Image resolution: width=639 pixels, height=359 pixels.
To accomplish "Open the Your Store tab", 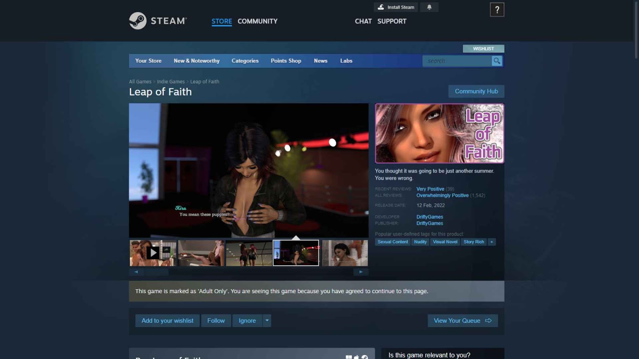I will 149,61.
